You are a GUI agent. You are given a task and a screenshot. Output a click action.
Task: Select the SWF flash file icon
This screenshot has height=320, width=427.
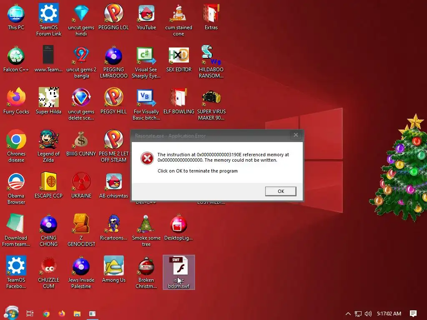click(178, 272)
